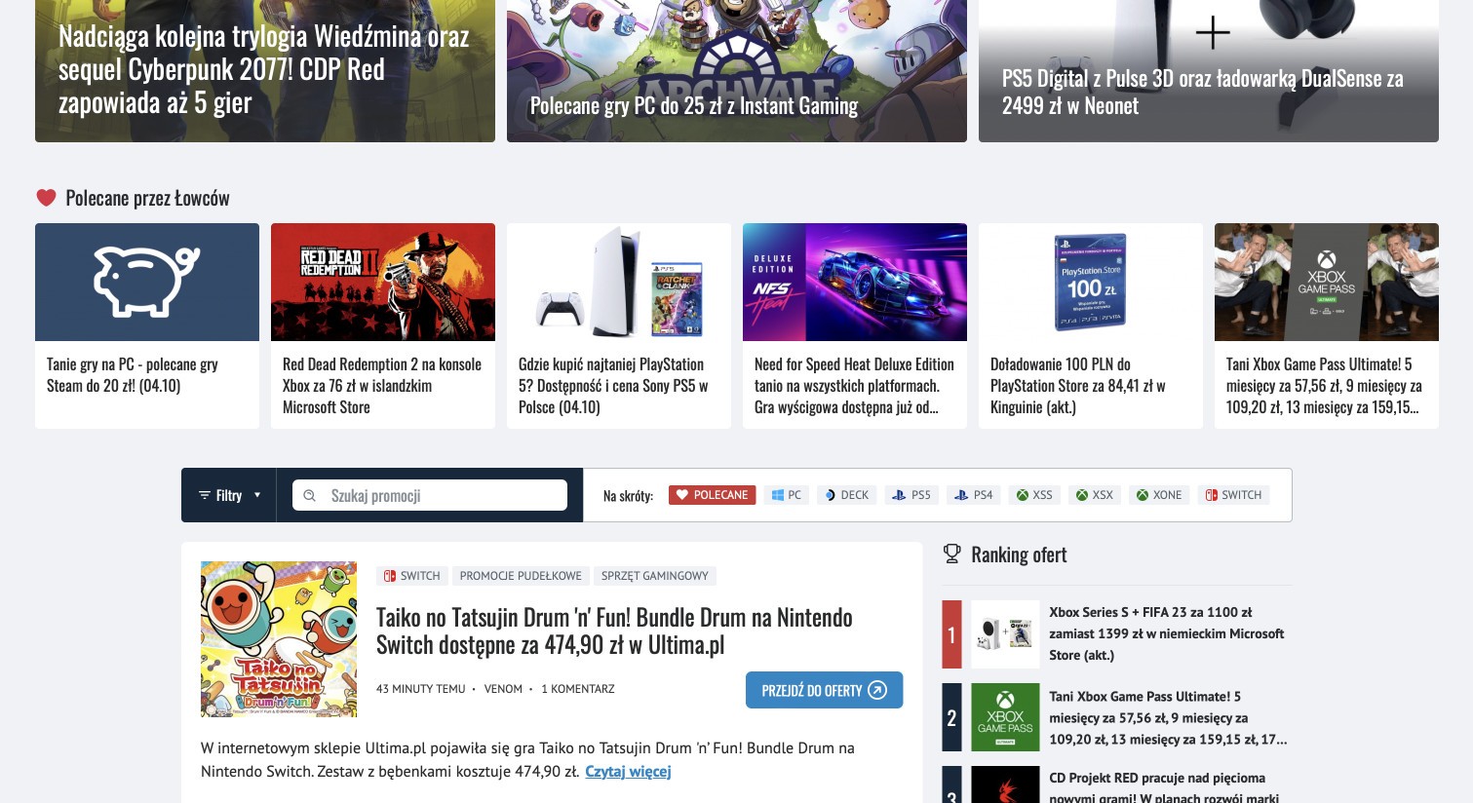Open the Red Dead Redemption 2 thumbnail
1473x803 pixels.
[383, 282]
